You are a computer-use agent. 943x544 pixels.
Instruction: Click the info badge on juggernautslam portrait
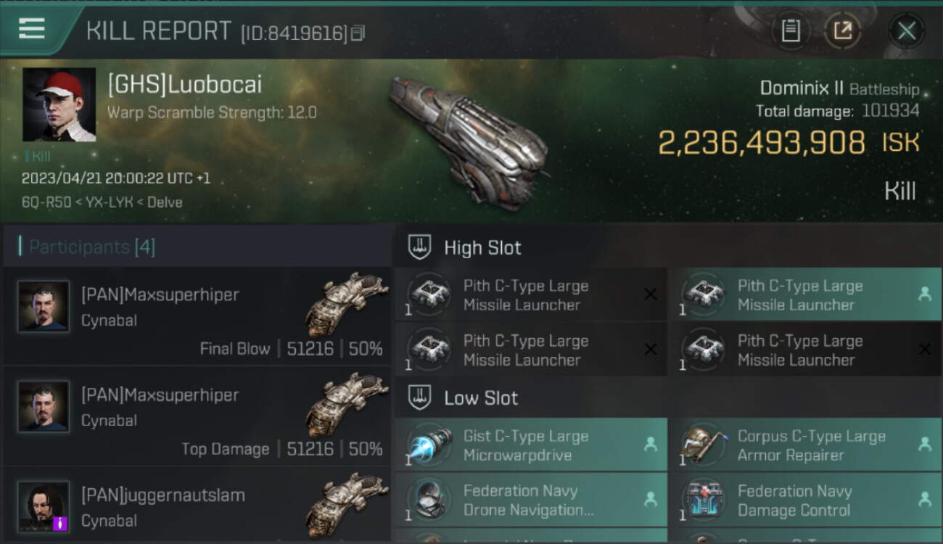[x=60, y=522]
